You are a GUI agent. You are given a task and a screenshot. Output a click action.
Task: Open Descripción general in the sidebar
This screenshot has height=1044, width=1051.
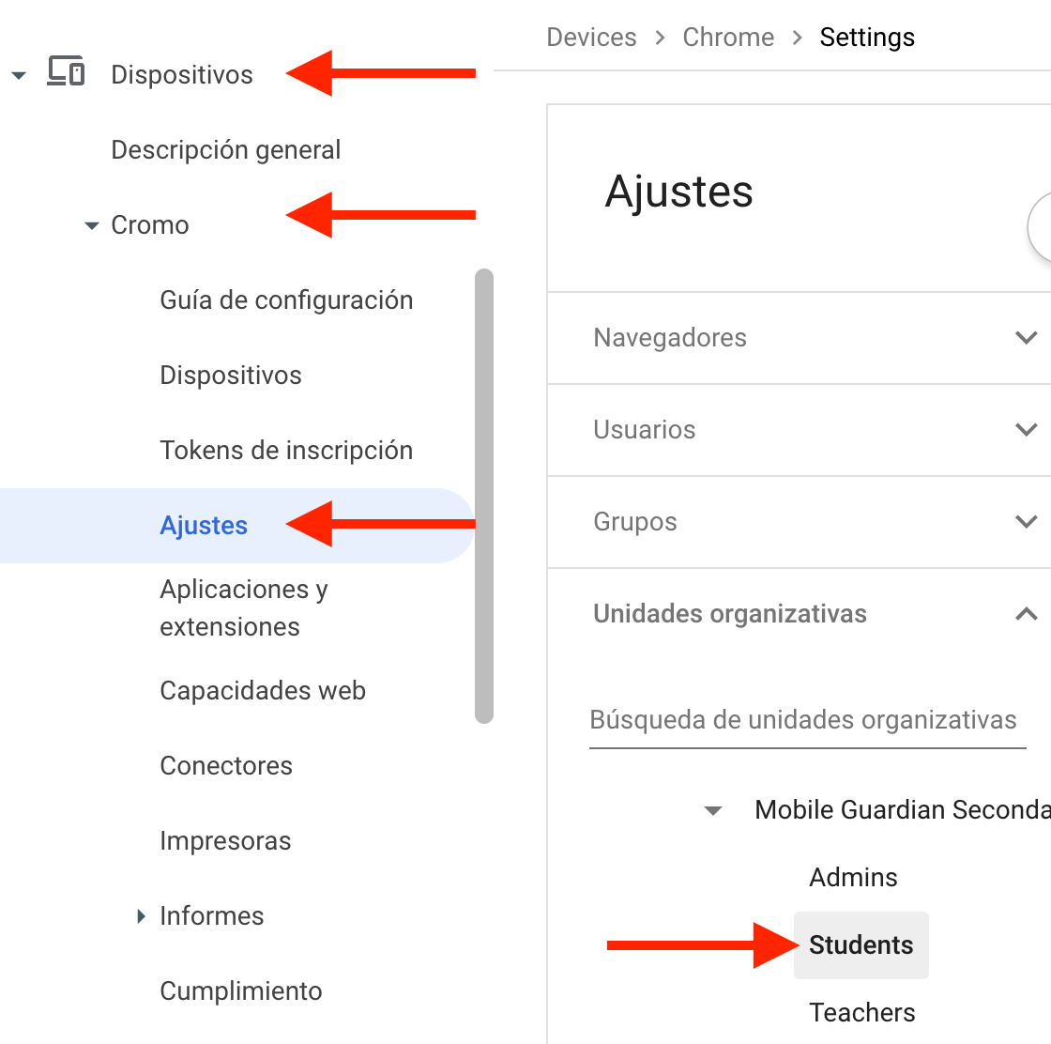[x=225, y=150]
